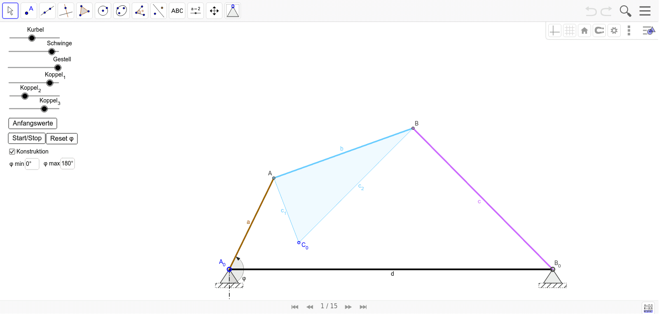The height and width of the screenshot is (314, 659).
Task: Adjust the Gestell slider handle
Action: (x=58, y=67)
